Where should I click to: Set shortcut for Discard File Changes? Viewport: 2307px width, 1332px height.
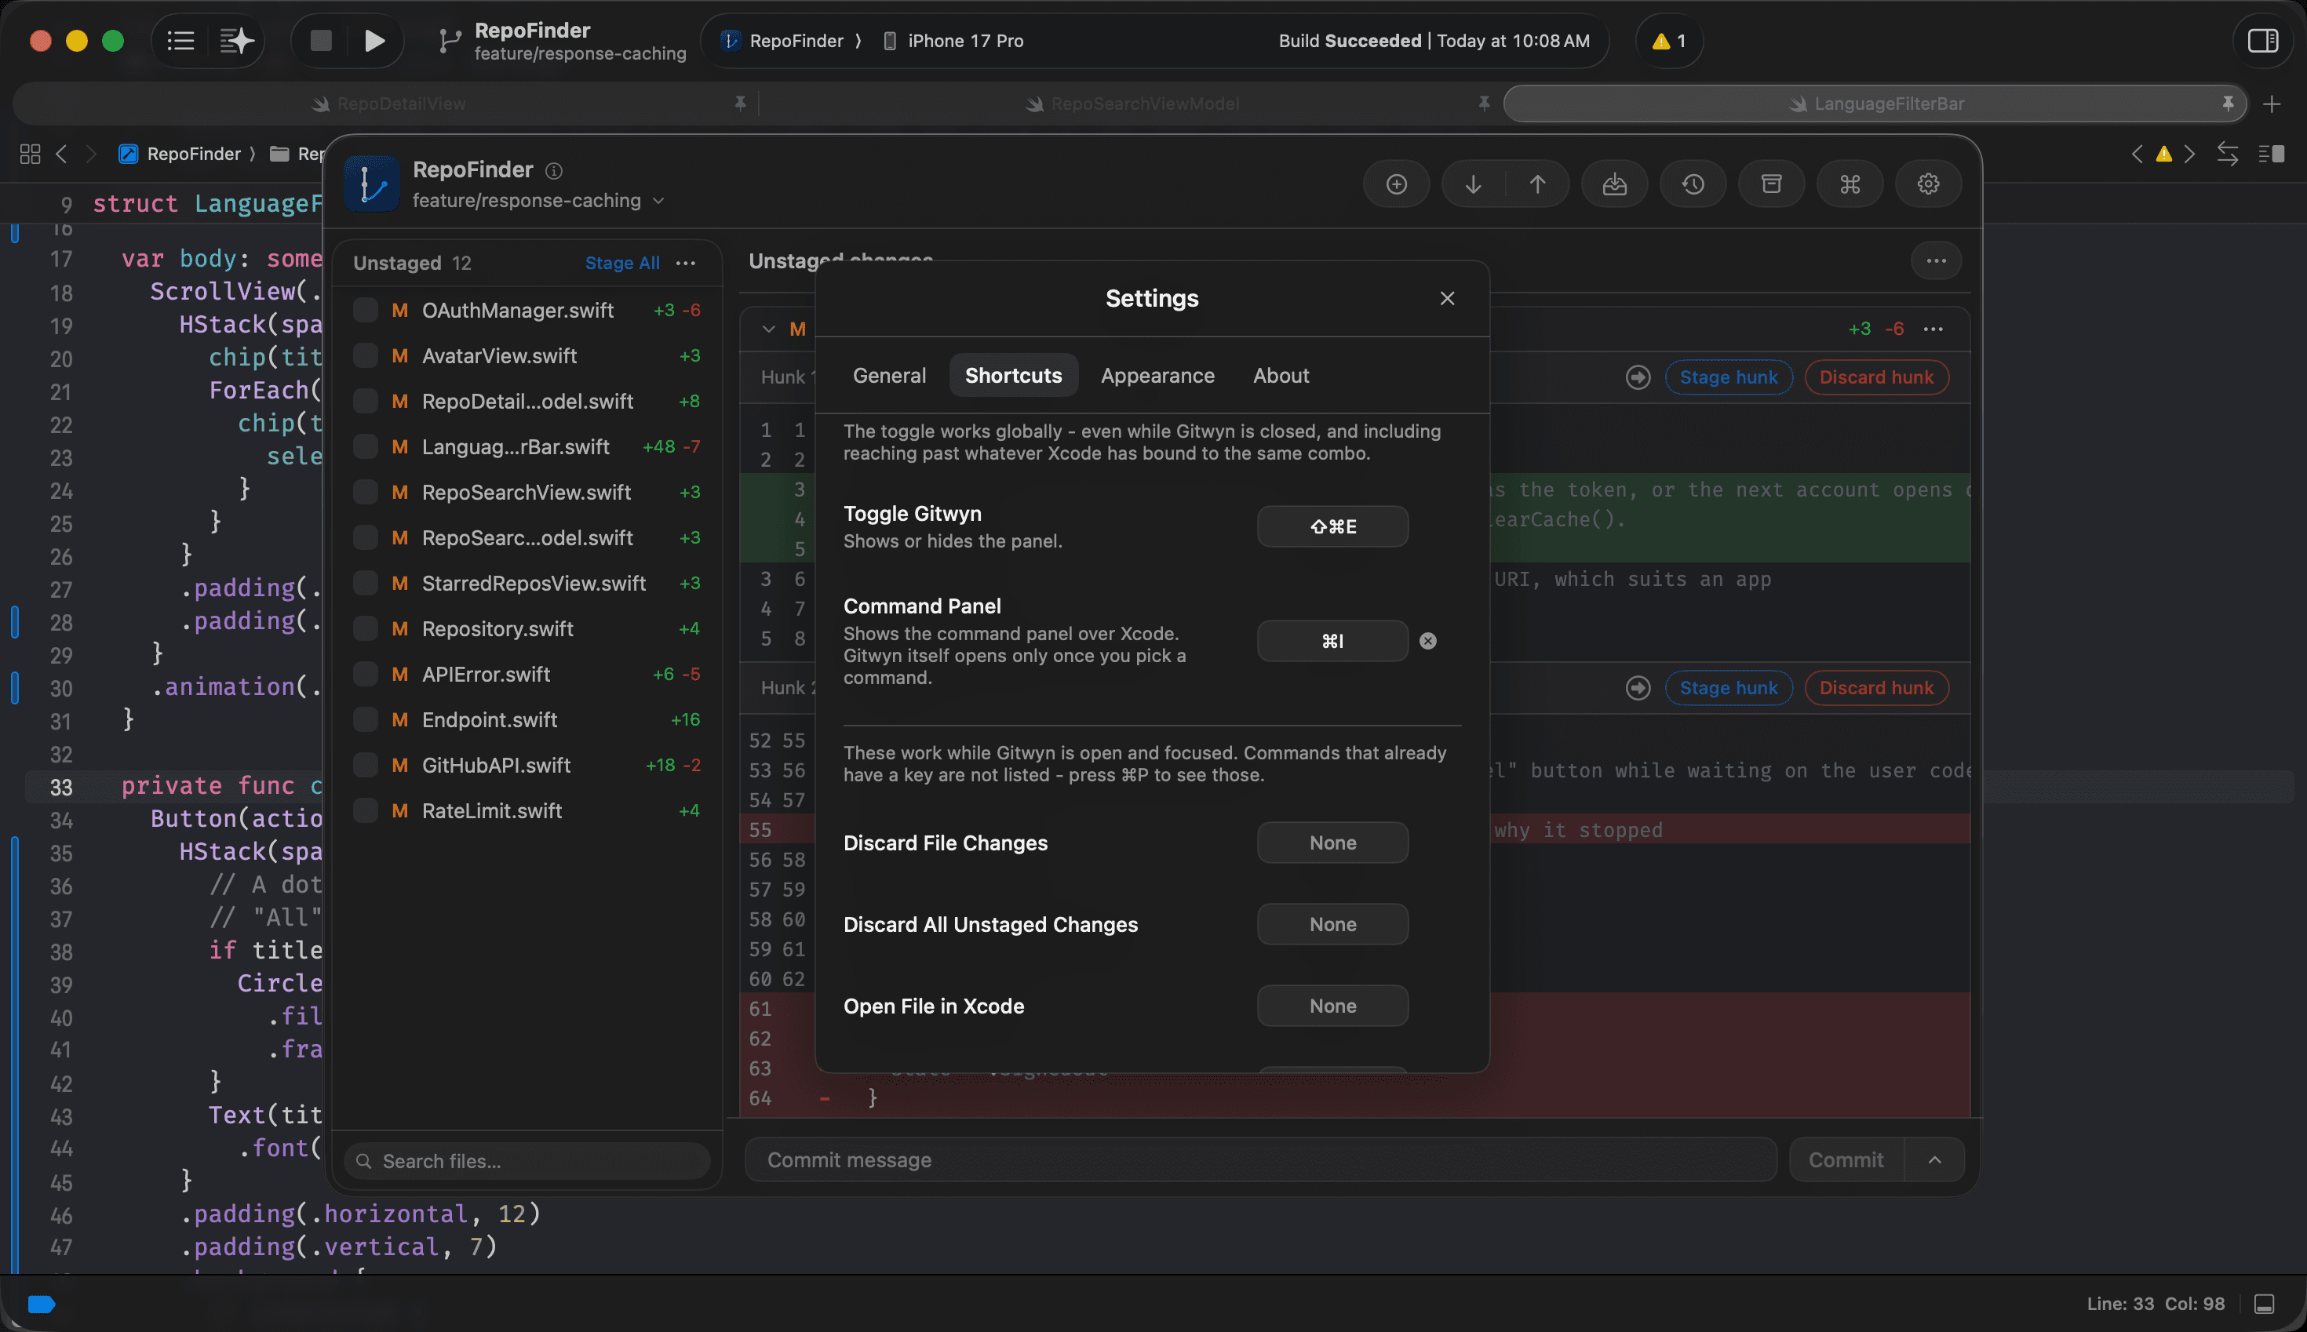1332,843
